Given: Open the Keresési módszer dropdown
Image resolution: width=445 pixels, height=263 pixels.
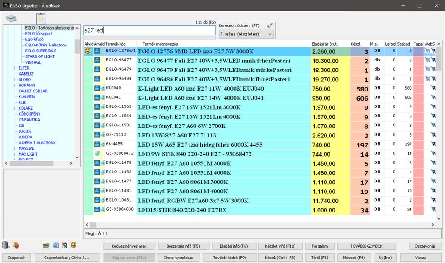Looking at the screenshot, I should (246, 34).
